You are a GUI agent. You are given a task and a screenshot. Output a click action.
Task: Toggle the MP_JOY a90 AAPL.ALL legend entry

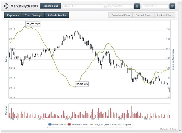[110, 125]
